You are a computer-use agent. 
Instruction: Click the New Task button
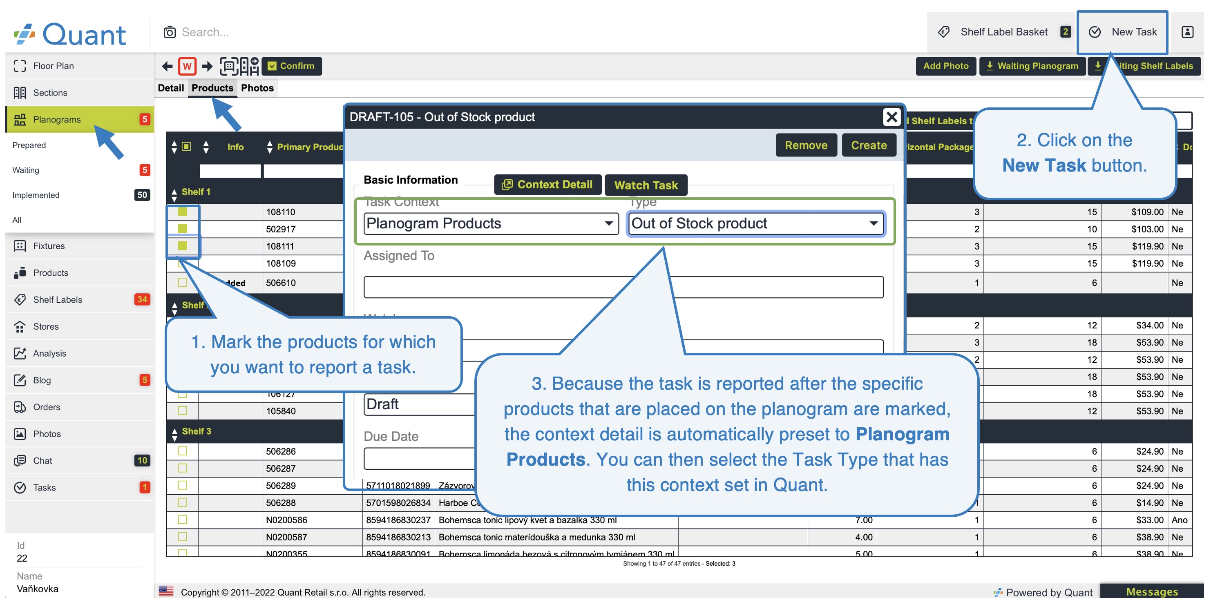click(x=1122, y=32)
